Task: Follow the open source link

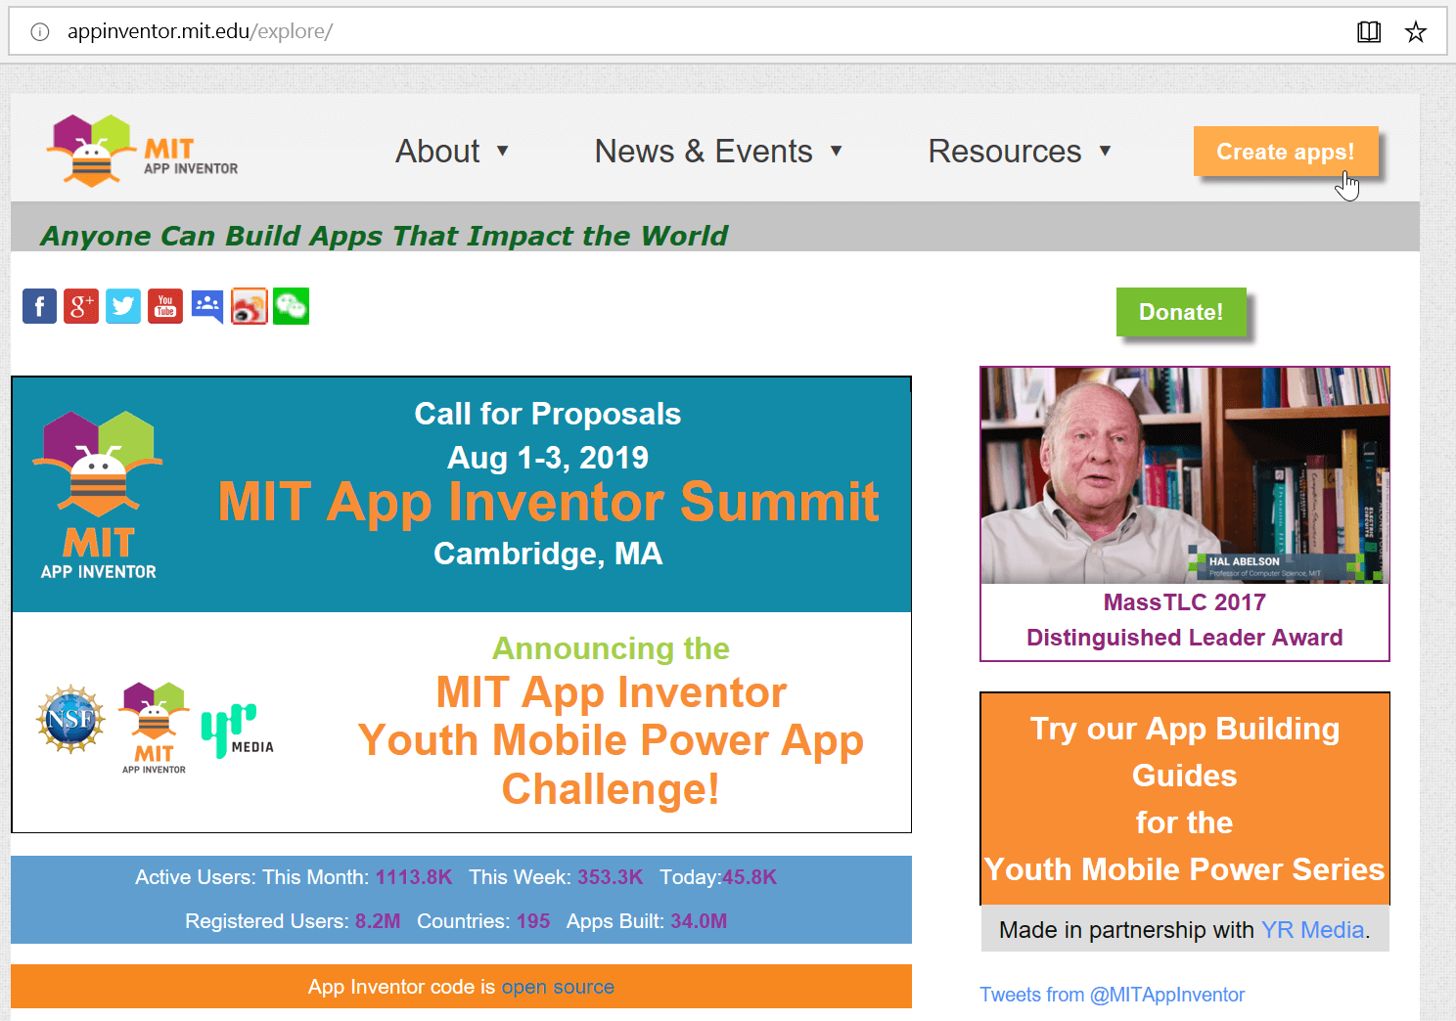Action: click(x=558, y=987)
